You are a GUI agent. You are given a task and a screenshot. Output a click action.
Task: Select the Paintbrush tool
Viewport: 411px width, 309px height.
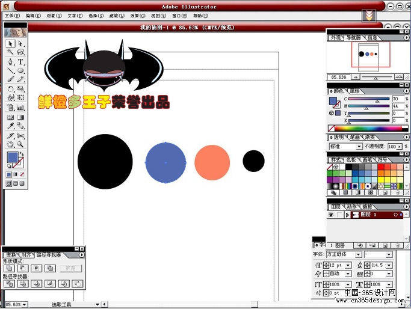coord(10,79)
